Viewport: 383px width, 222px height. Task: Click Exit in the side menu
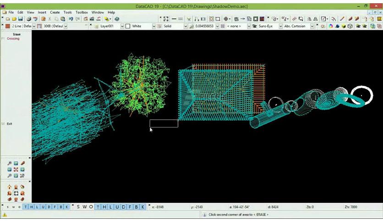point(9,124)
